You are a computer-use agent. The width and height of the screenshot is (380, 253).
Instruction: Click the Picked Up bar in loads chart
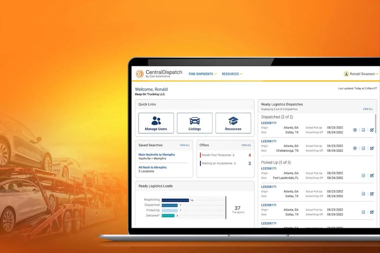point(170,210)
